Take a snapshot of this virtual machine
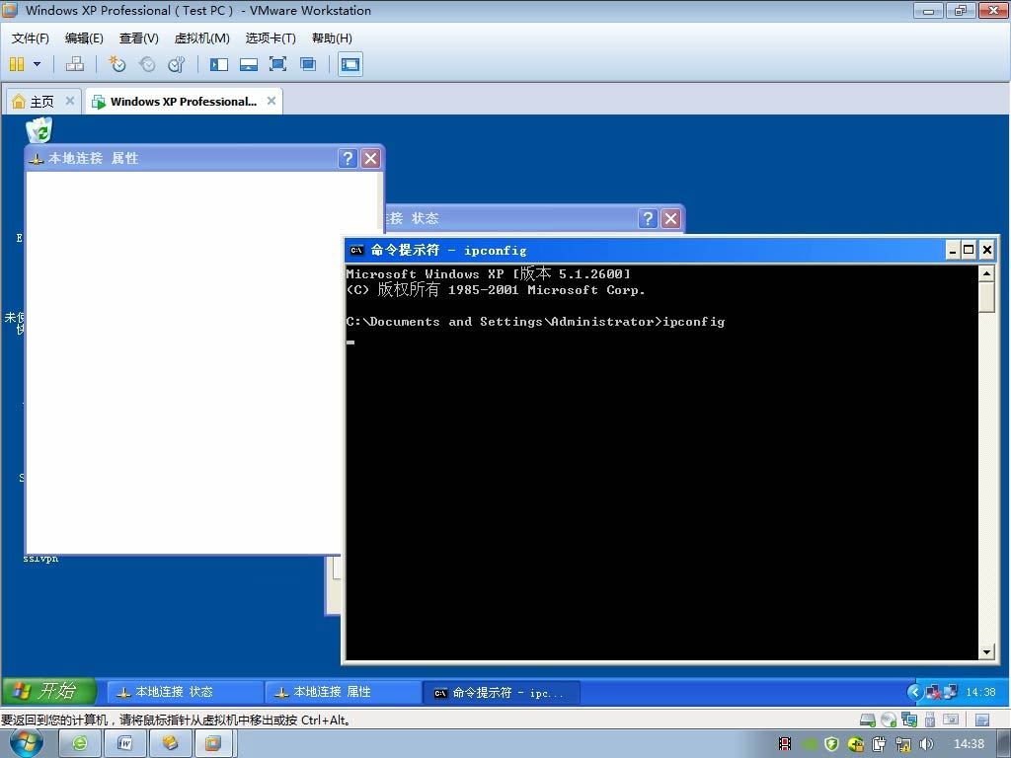 coord(117,64)
